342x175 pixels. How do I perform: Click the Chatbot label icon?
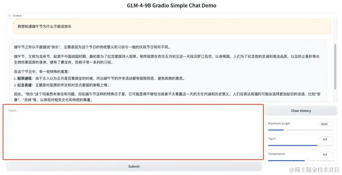[x=9, y=16]
